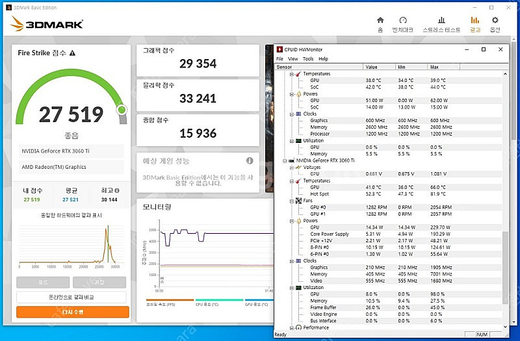Open File menu in HWMonitor
The height and width of the screenshot is (341, 520).
[279, 58]
